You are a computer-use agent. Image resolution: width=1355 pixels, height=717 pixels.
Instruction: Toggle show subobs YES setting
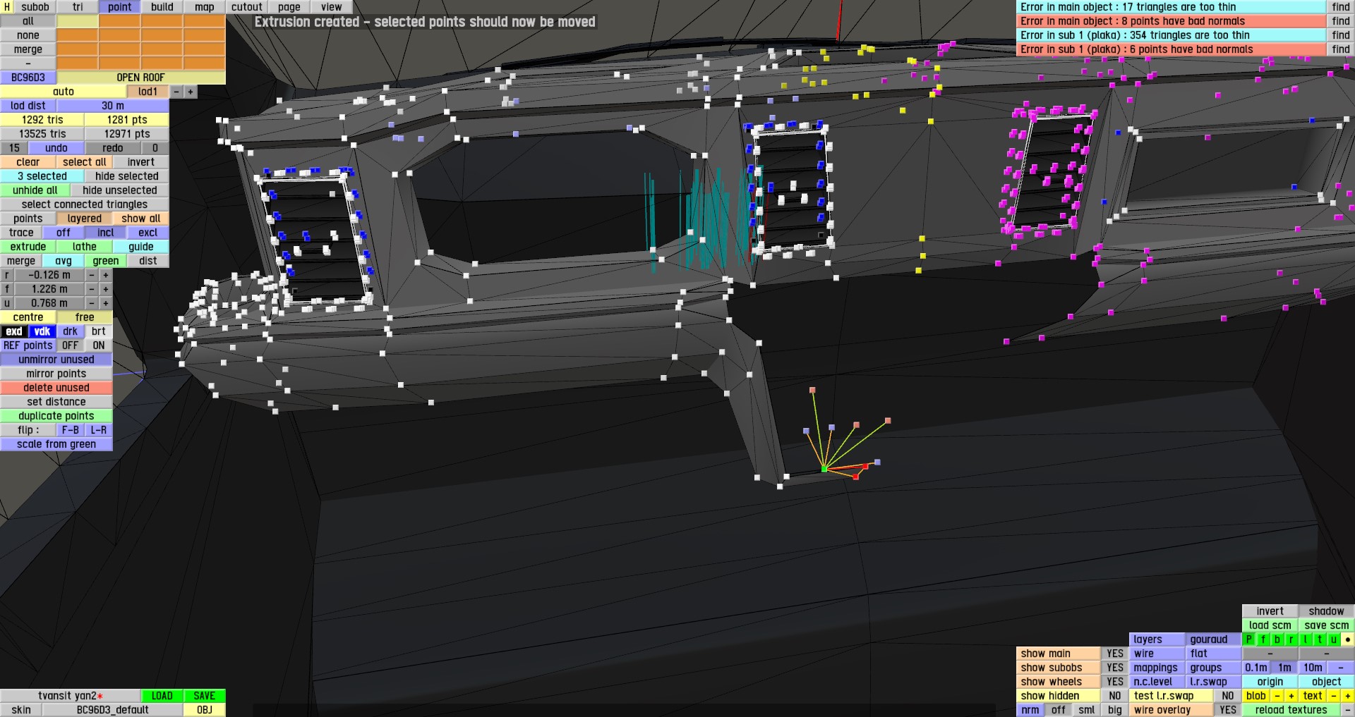(1115, 668)
